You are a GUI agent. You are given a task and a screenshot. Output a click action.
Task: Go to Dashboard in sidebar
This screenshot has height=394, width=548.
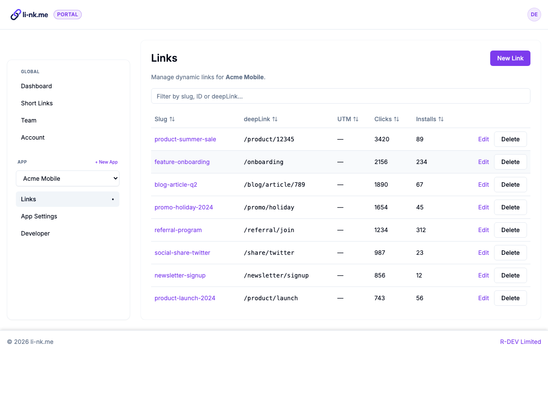36,86
